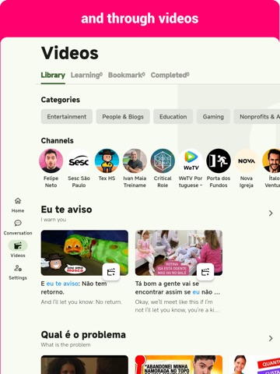Image resolution: width=280 pixels, height=374 pixels.
Task: Open the Tex HS channel
Action: 107,165
